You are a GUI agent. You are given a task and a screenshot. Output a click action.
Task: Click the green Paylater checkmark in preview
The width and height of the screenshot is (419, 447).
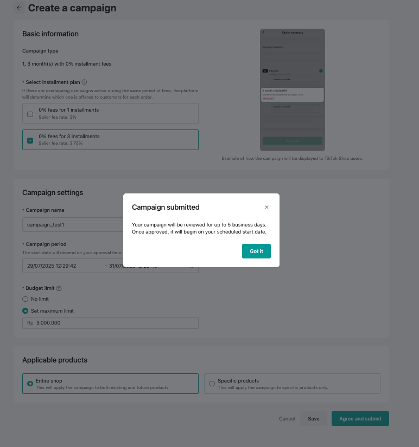point(321,71)
